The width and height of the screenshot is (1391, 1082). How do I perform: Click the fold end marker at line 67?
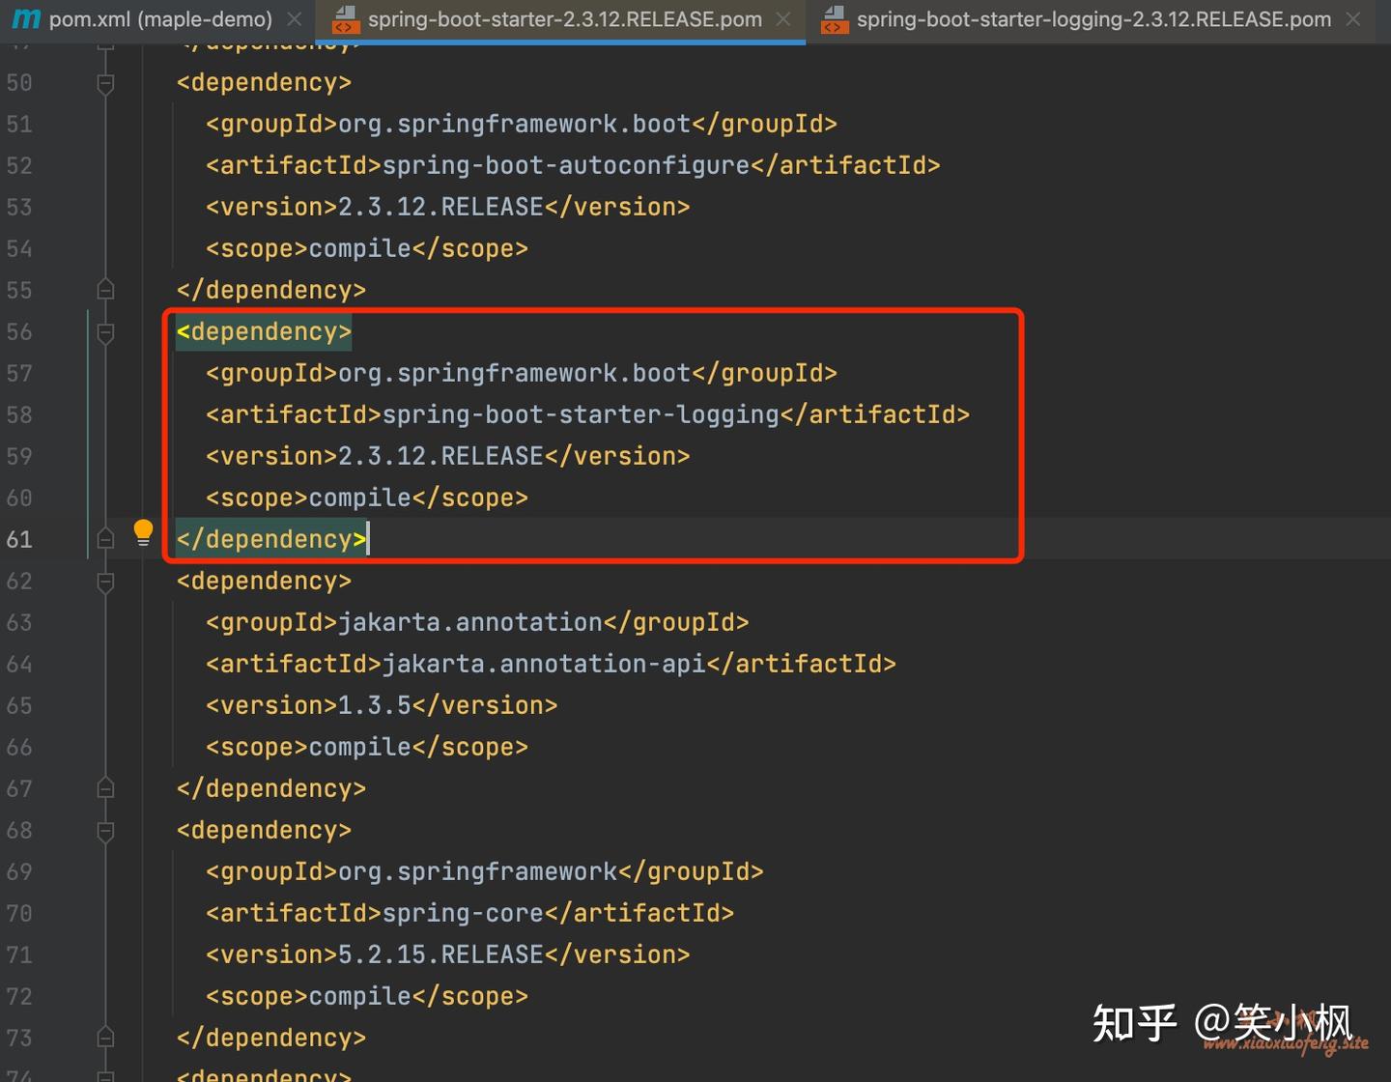tap(105, 786)
